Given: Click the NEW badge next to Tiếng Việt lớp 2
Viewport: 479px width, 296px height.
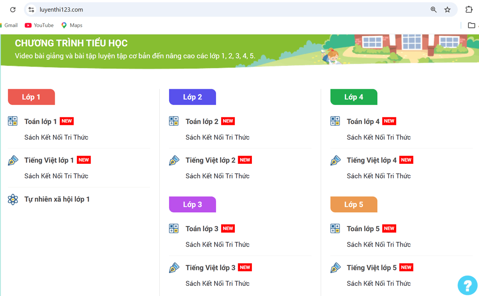Looking at the screenshot, I should coord(245,160).
